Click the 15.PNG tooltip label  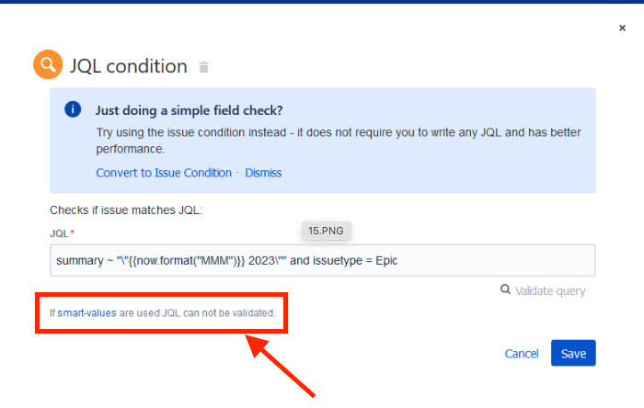coord(326,231)
